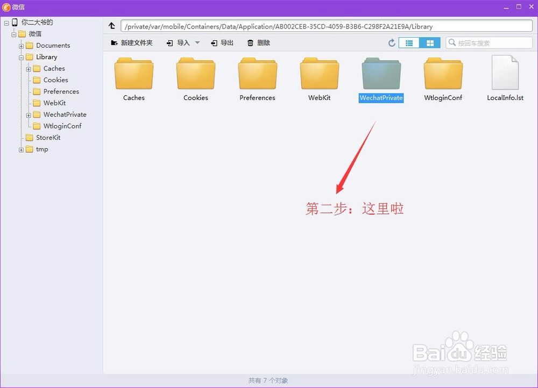Select the Preferences folder in file pane

pos(257,80)
